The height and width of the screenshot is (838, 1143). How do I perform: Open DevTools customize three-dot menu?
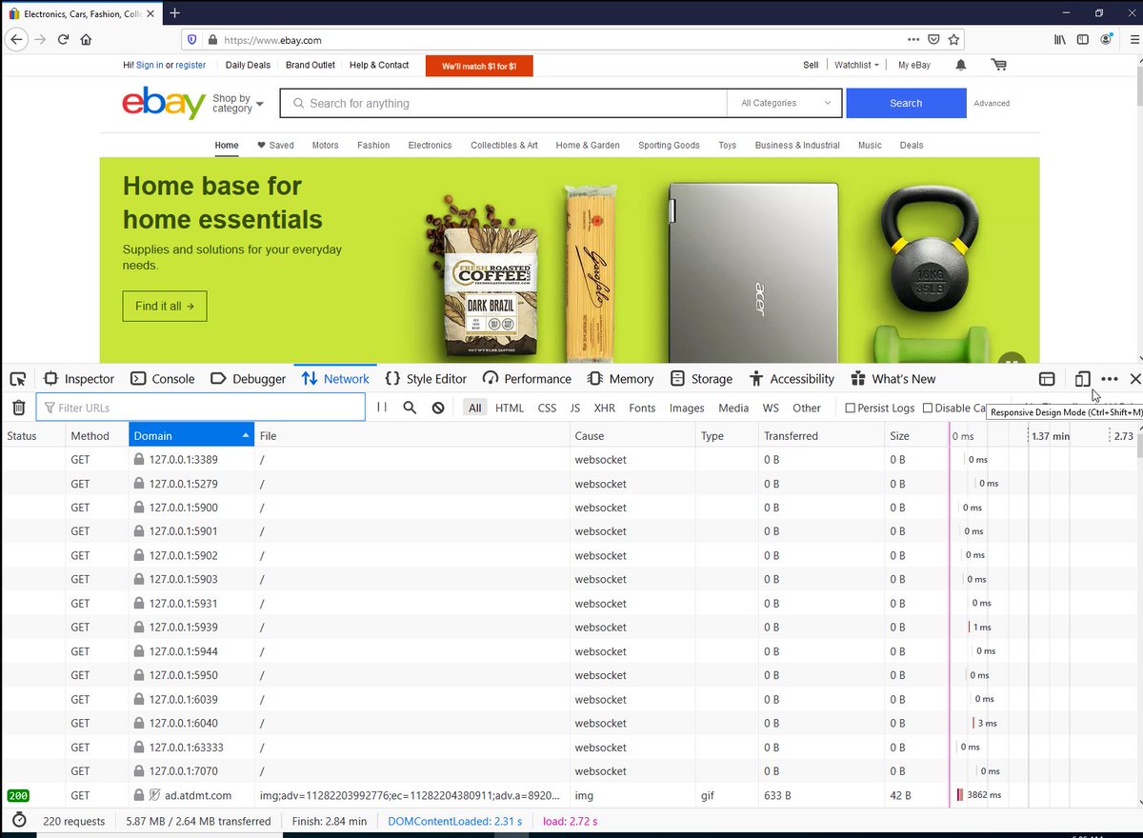1110,379
